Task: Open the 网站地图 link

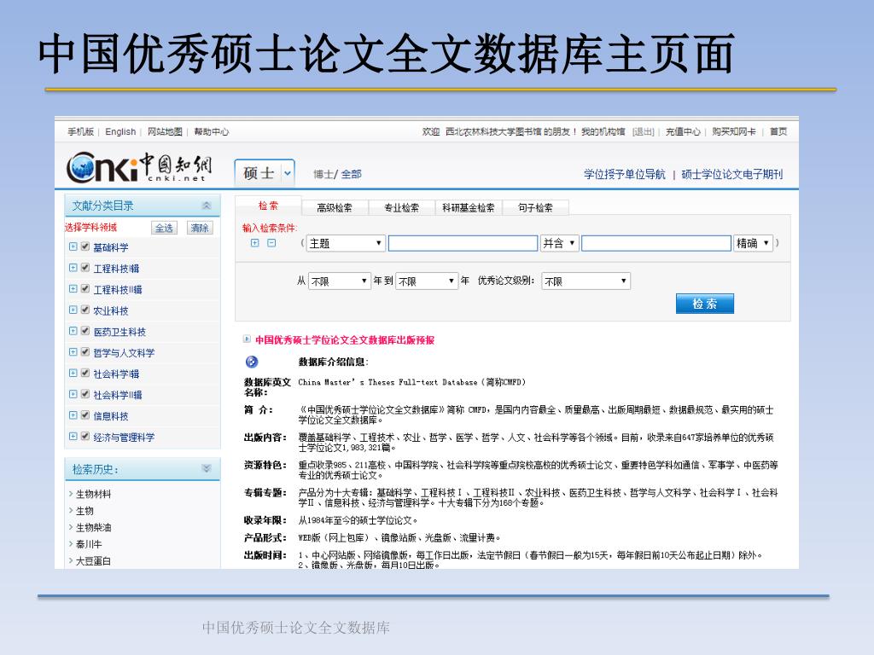Action: tap(165, 131)
